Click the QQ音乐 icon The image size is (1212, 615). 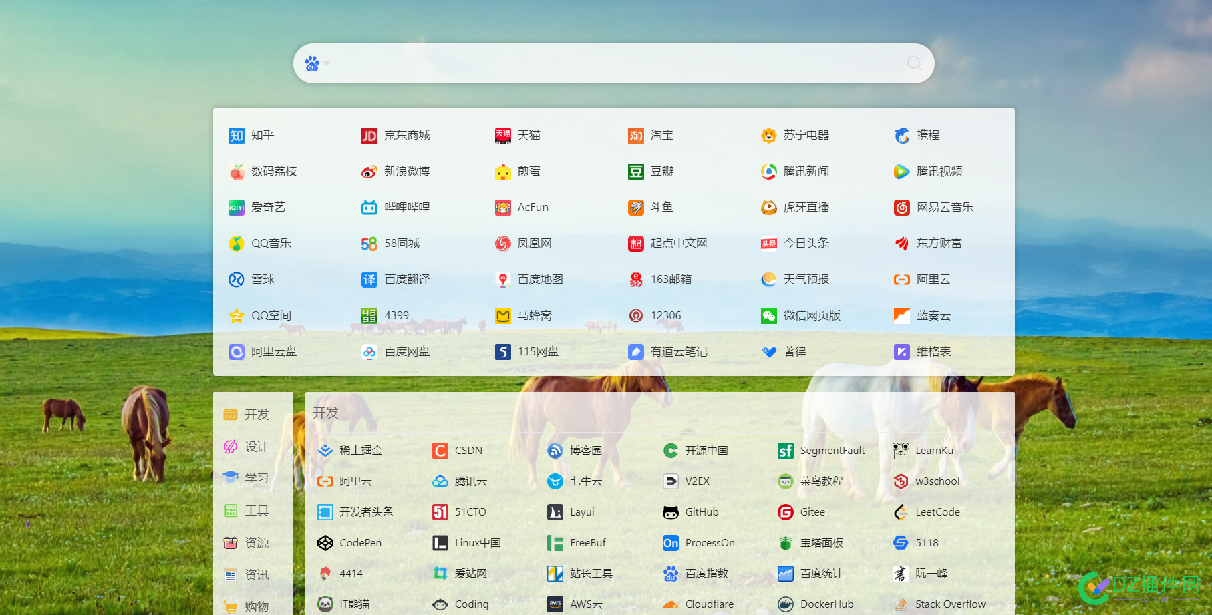237,244
